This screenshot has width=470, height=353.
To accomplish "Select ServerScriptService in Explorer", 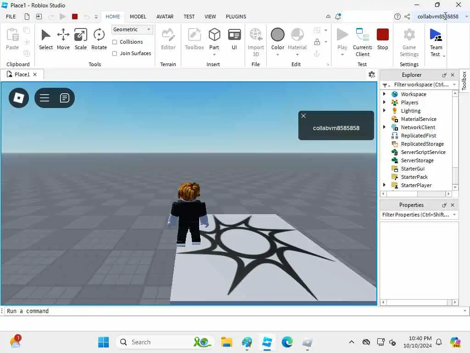I will [x=423, y=152].
